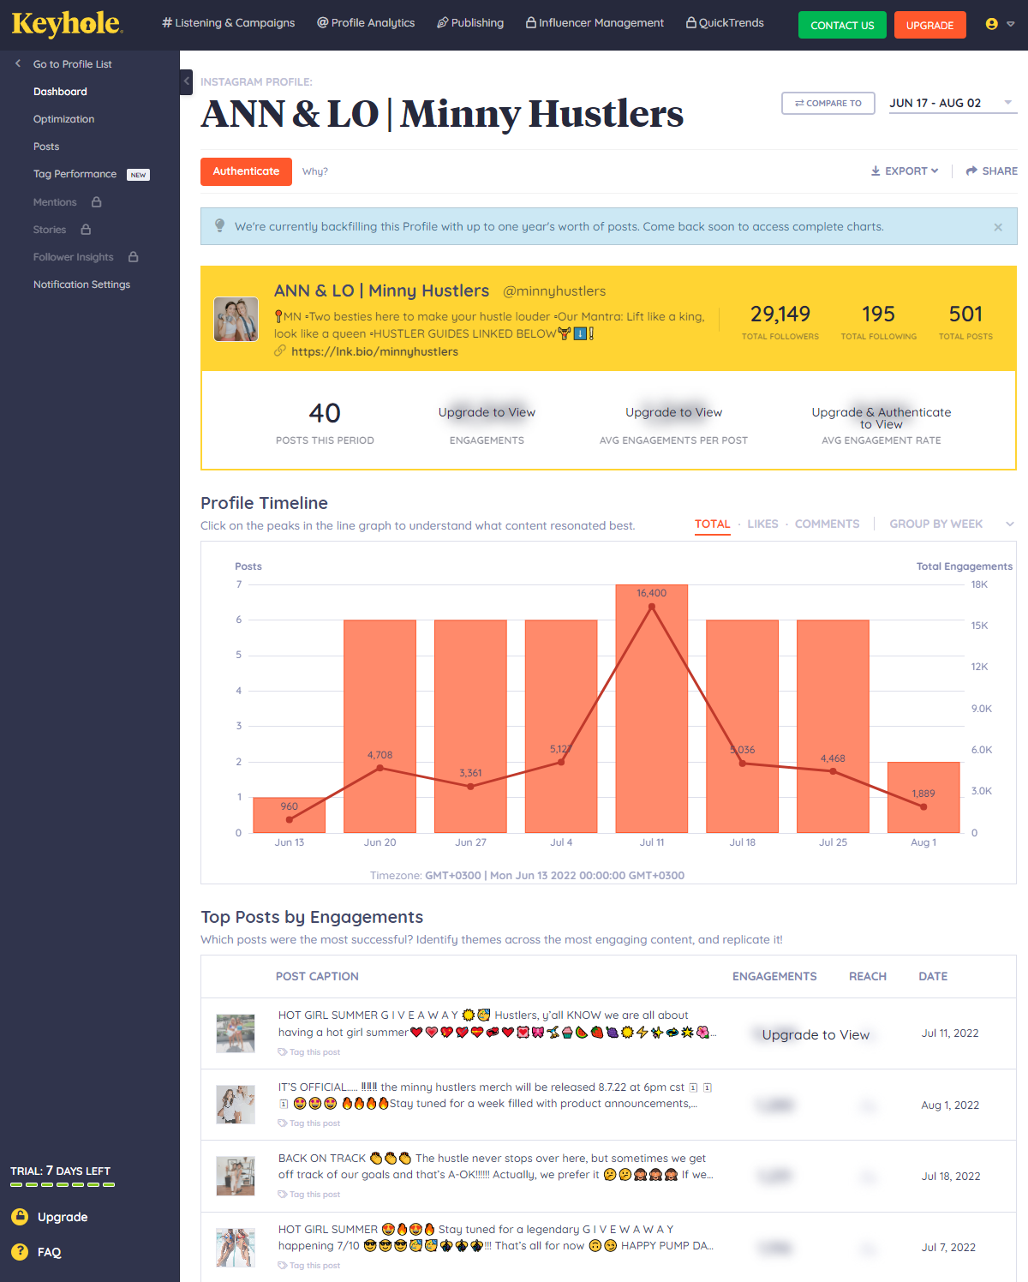This screenshot has width=1028, height=1282.
Task: Click the NEW badge beside Tag Performance
Action: pyautogui.click(x=138, y=175)
